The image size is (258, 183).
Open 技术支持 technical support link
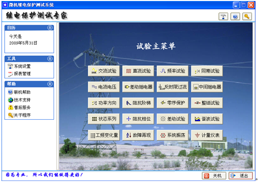(19, 100)
